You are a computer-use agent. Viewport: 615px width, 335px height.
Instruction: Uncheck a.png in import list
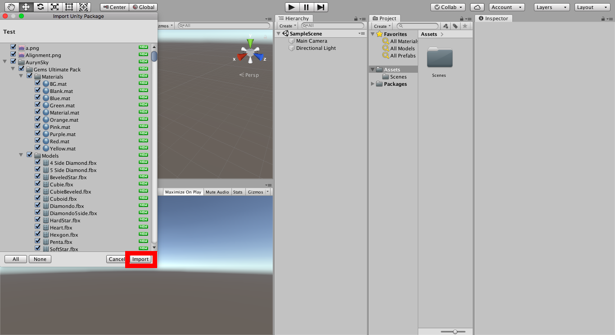(x=13, y=47)
